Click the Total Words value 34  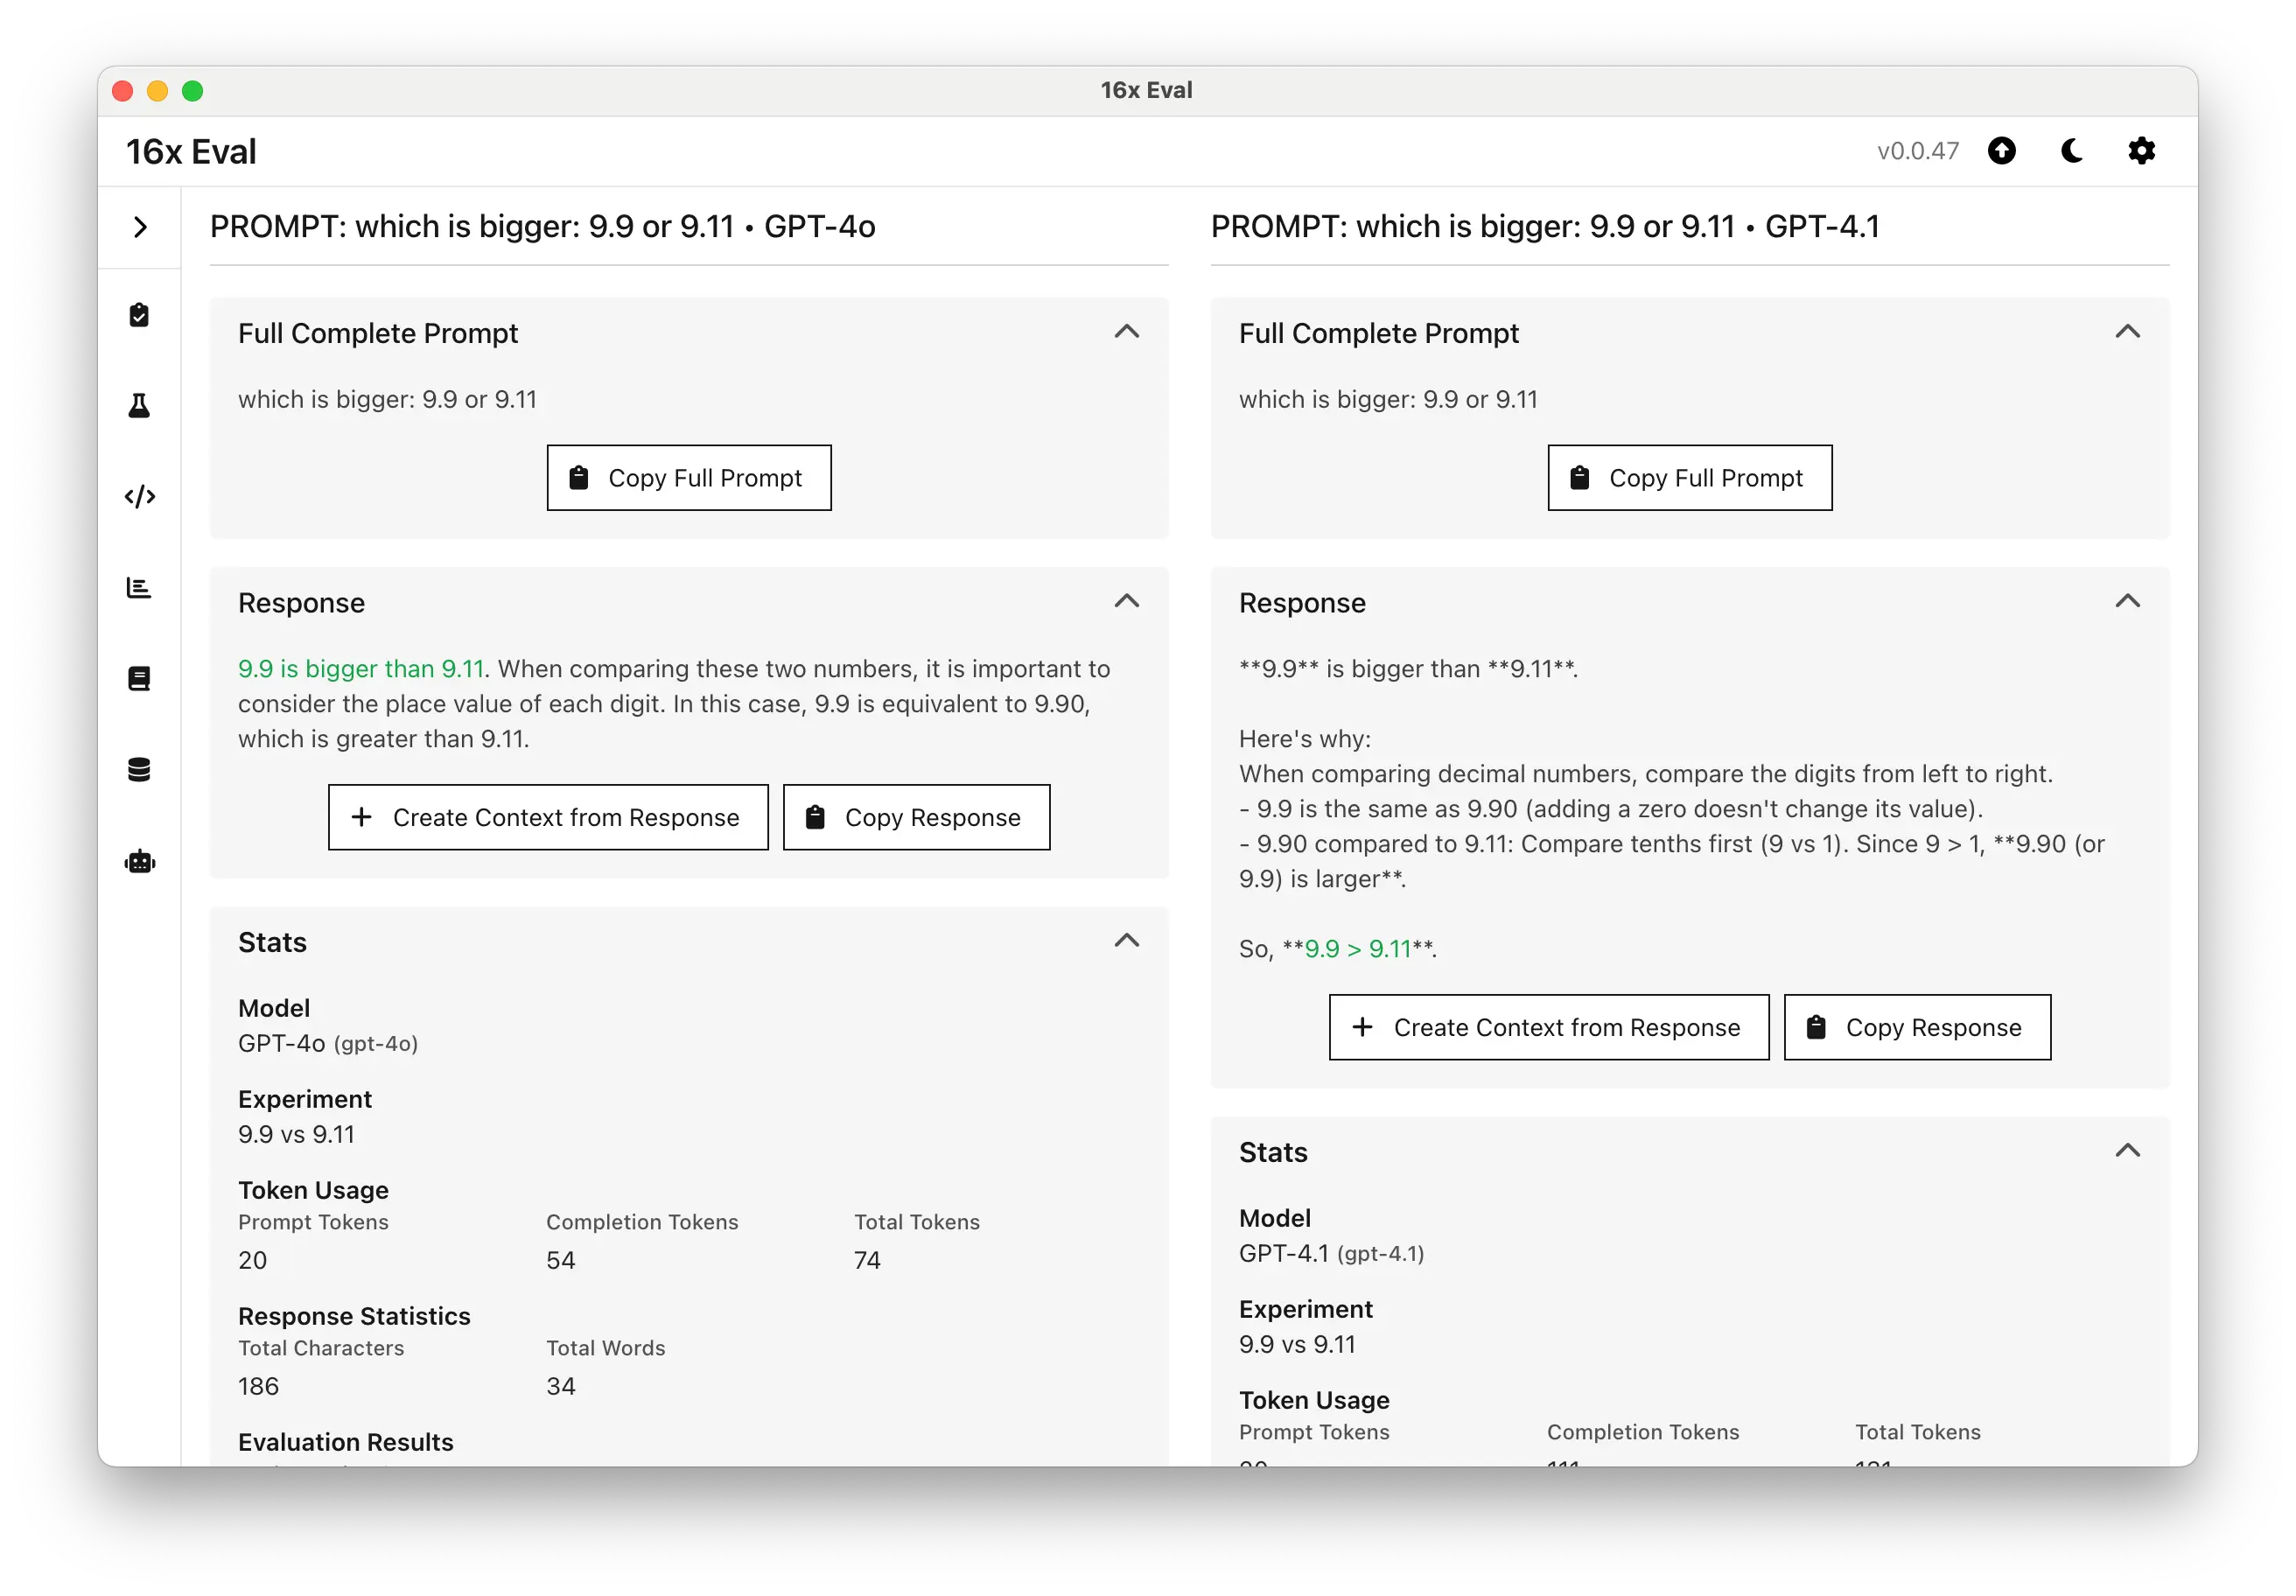[560, 1387]
